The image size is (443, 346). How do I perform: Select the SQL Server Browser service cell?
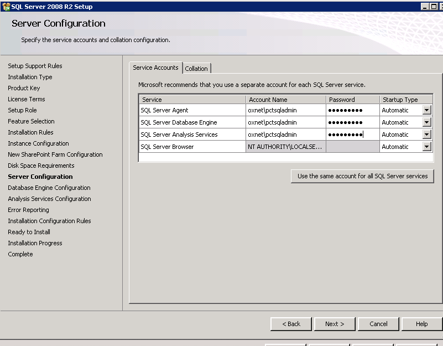pos(192,147)
